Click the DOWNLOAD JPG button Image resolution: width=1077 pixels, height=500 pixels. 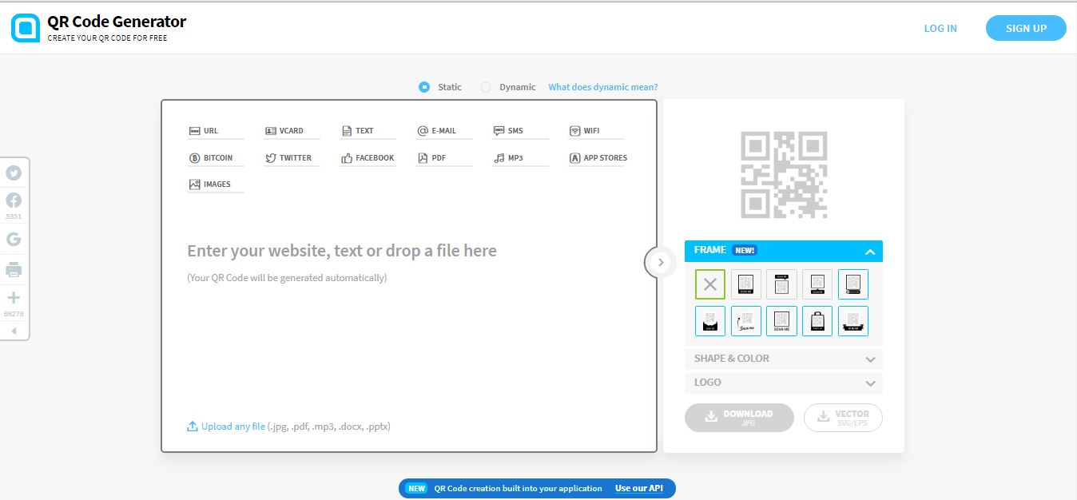click(x=739, y=418)
